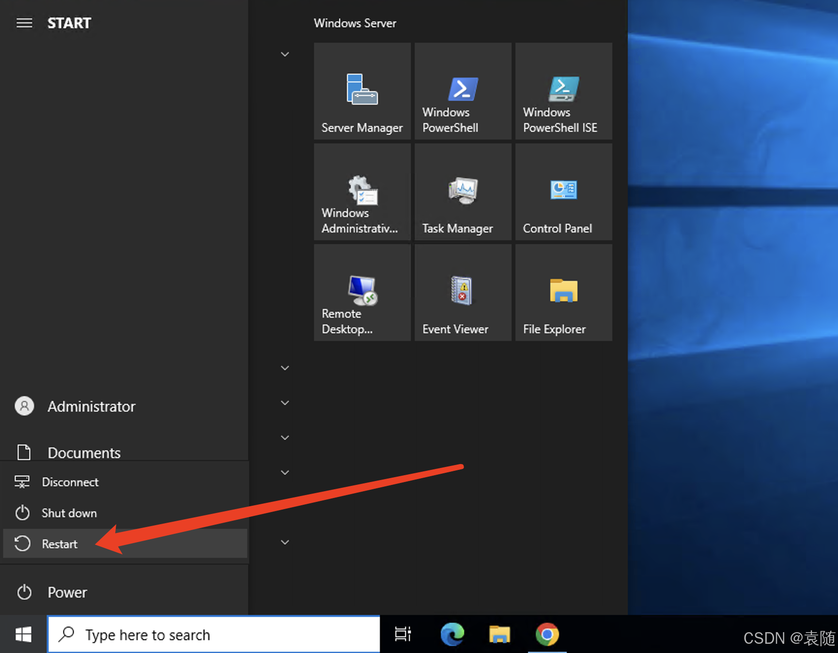Open the Windows Administrative Tools tile
The image size is (838, 653).
point(362,192)
